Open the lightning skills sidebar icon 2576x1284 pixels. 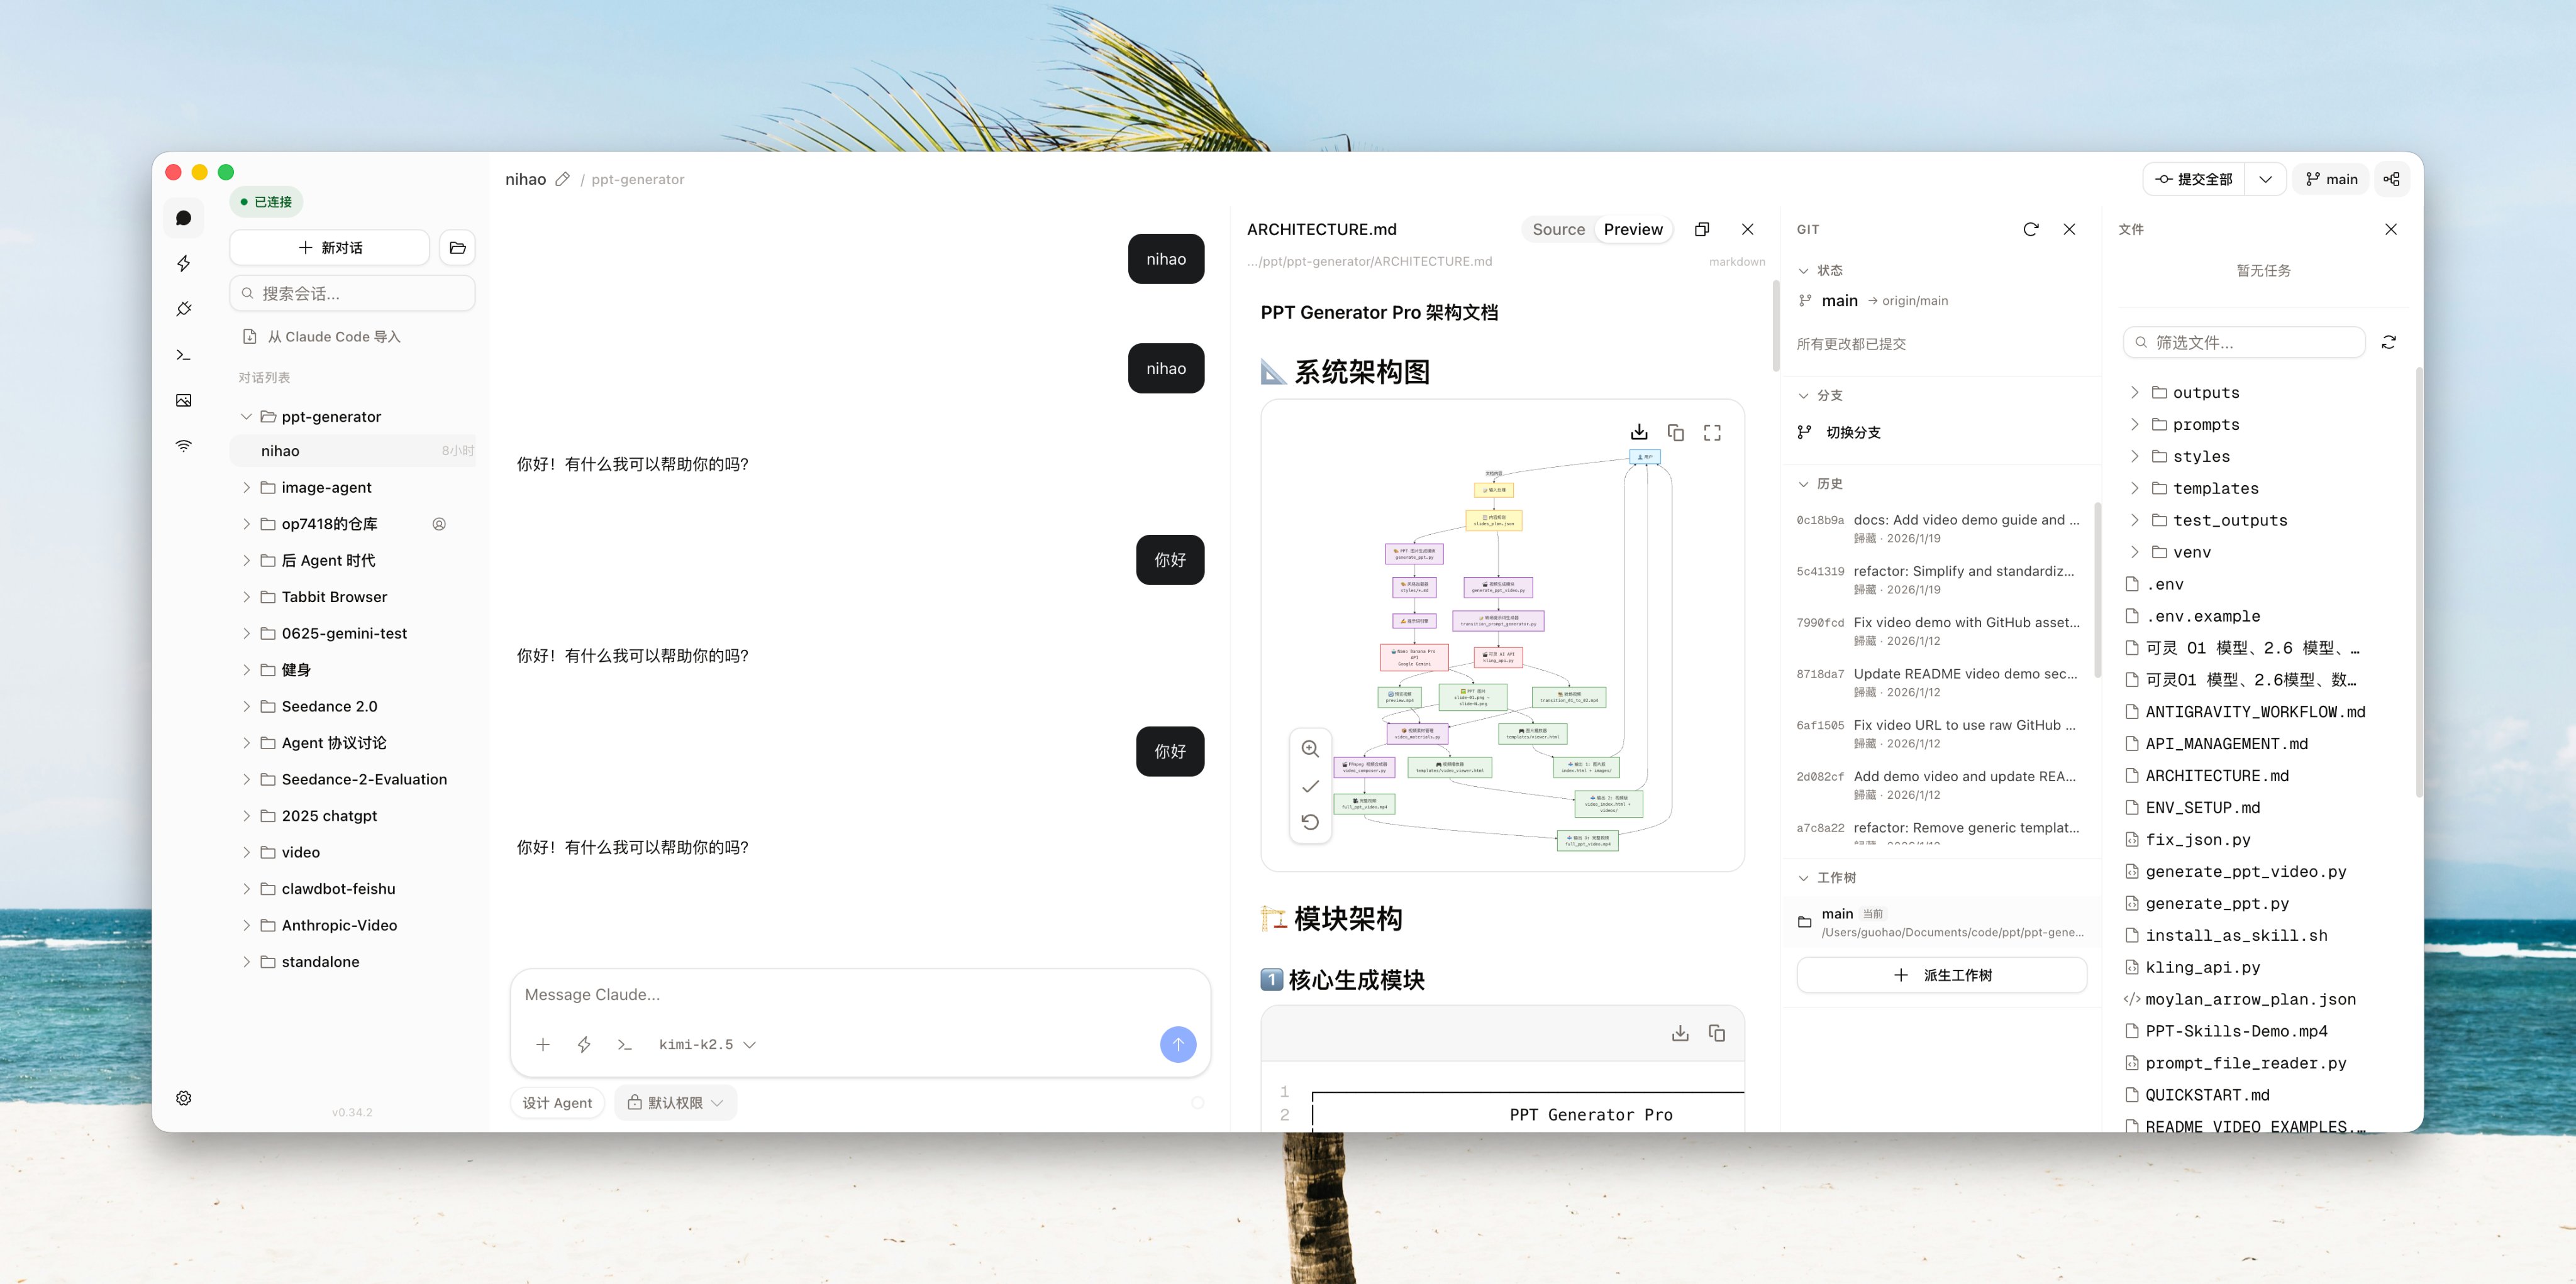pos(184,264)
